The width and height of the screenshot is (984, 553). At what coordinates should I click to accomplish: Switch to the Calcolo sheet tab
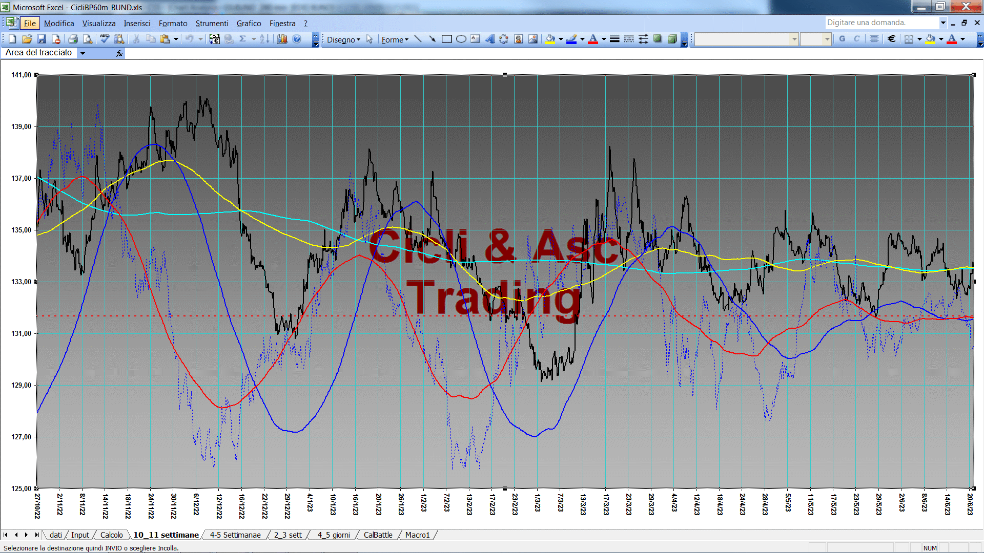pos(111,535)
